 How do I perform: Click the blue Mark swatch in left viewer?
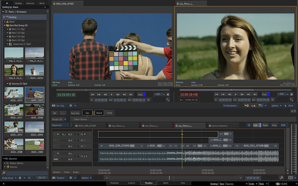click(x=144, y=94)
